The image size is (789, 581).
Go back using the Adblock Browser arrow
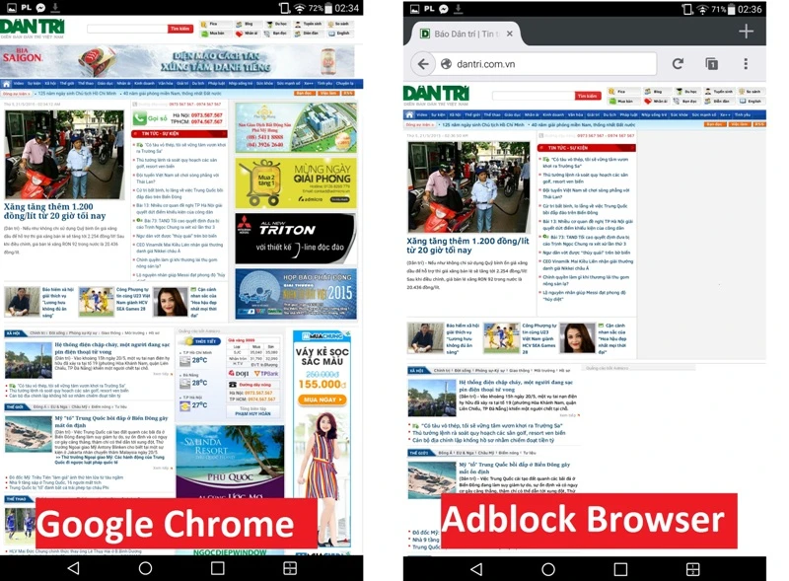[423, 64]
